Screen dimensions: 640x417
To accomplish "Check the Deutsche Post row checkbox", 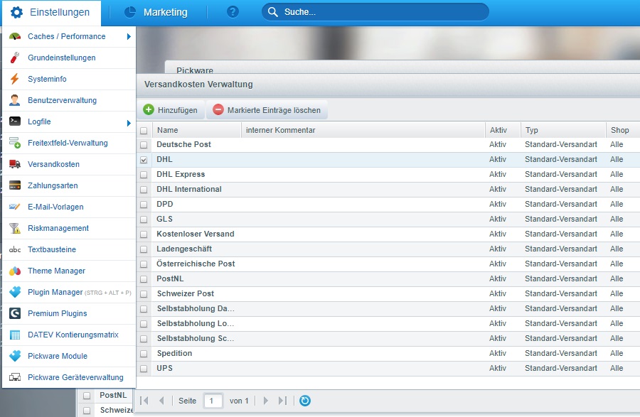I will (144, 145).
